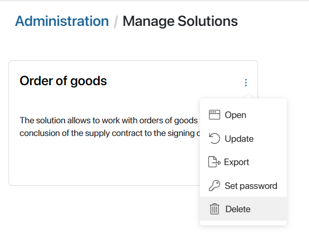Click the menu pointer arrow under the dots

[249, 96]
